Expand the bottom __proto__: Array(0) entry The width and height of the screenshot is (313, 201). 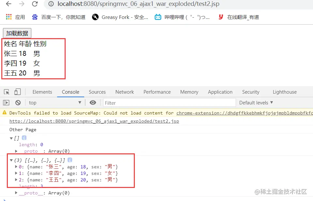click(x=16, y=193)
